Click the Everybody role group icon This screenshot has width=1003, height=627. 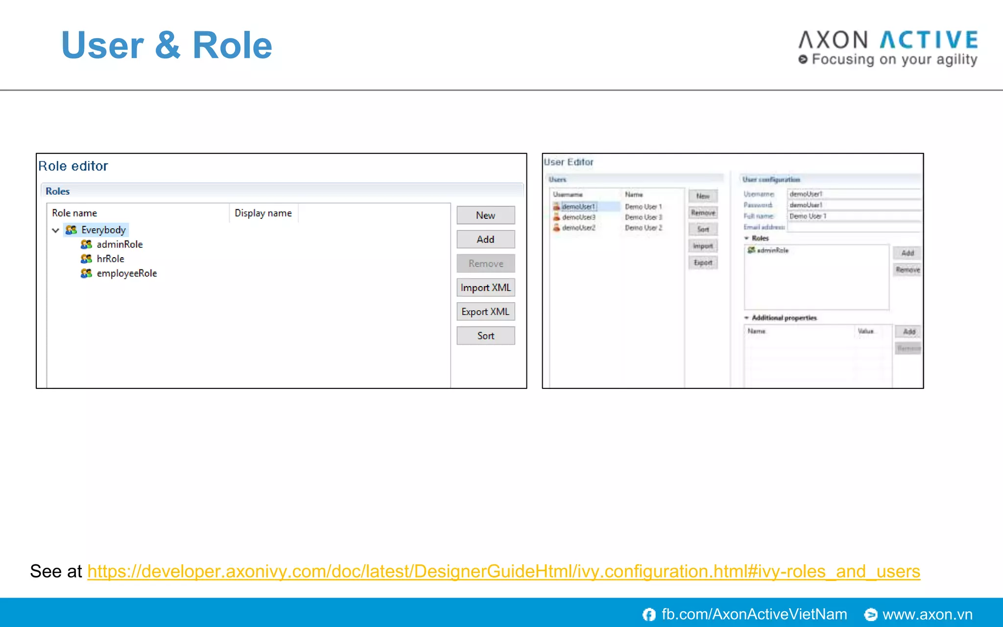pos(72,230)
